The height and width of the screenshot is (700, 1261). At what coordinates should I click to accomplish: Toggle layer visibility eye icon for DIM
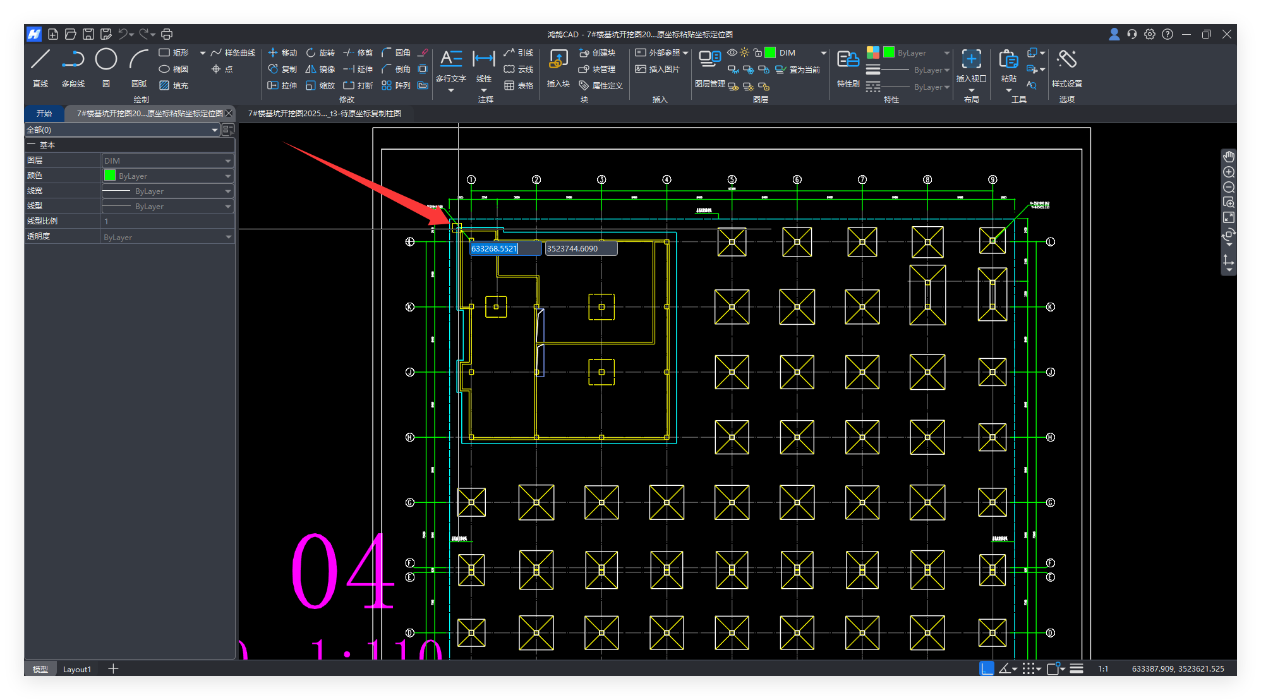(732, 52)
